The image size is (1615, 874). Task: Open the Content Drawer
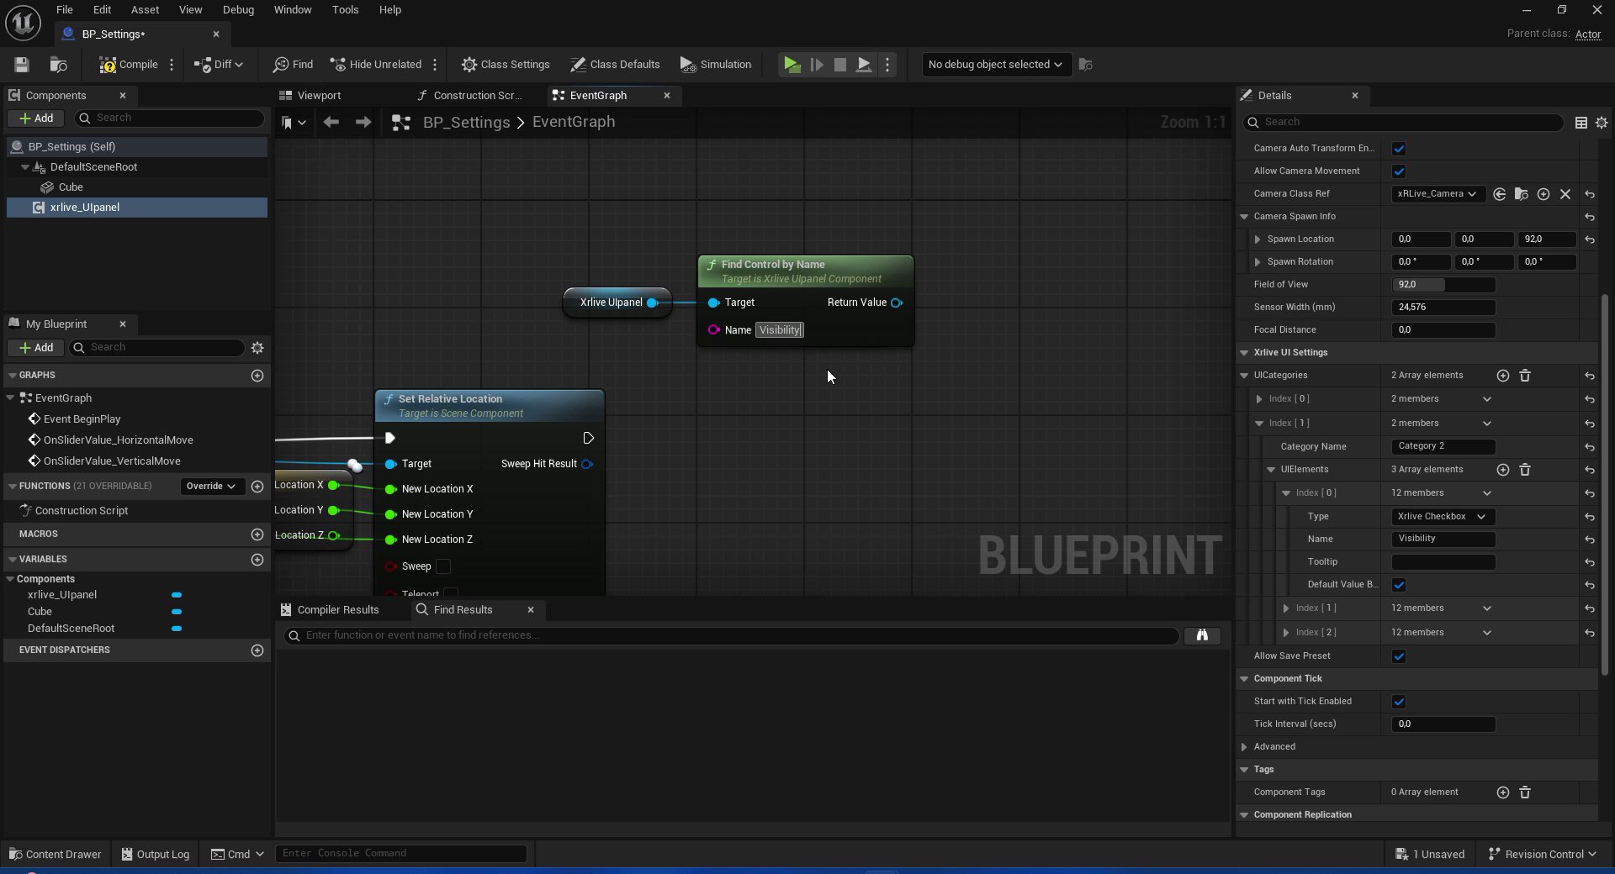pyautogui.click(x=55, y=854)
